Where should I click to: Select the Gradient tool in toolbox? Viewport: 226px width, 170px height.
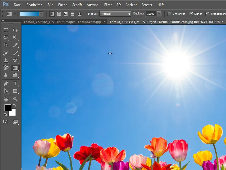pos(15,68)
